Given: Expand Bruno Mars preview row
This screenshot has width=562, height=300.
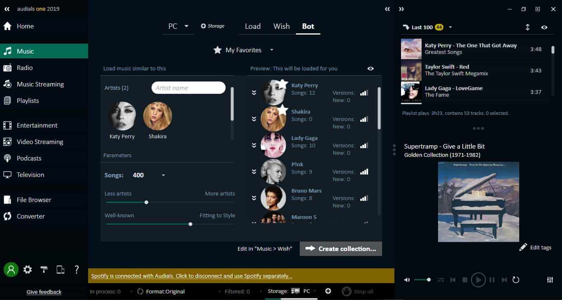Looking at the screenshot, I should pos(254,198).
